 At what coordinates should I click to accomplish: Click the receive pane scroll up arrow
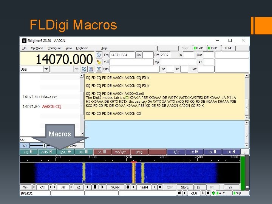coord(247,76)
